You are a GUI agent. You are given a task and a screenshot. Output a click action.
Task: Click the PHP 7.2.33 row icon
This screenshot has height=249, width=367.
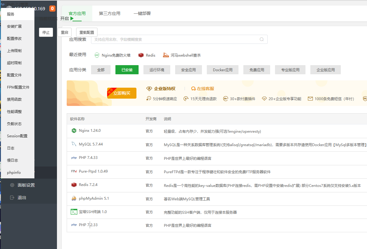pyautogui.click(x=74, y=225)
